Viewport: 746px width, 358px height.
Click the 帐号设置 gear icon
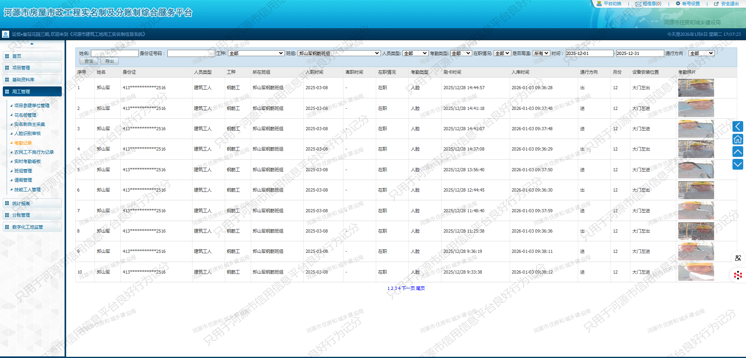pos(678,4)
